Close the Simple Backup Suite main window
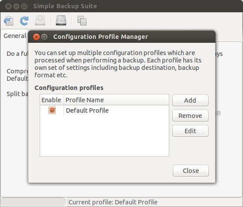243x207 pixels. click(x=8, y=7)
